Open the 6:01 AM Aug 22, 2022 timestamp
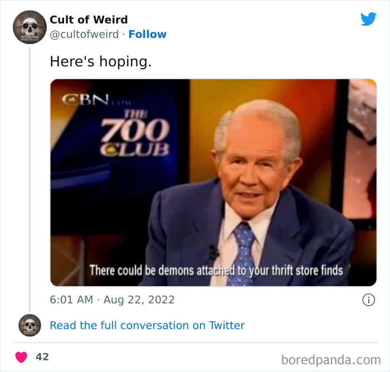Image resolution: width=390 pixels, height=372 pixels. click(x=112, y=299)
